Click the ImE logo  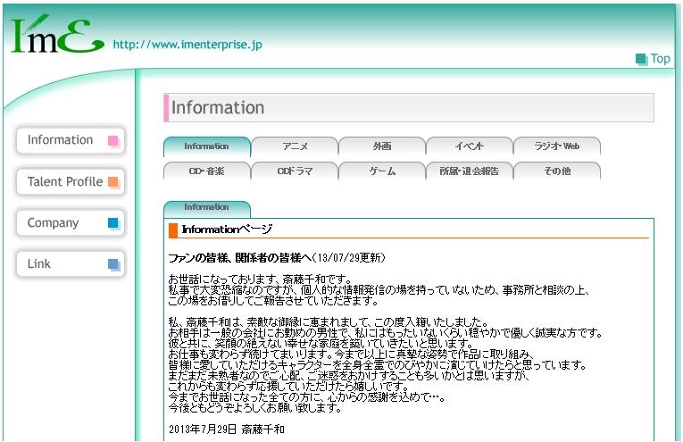click(x=57, y=35)
